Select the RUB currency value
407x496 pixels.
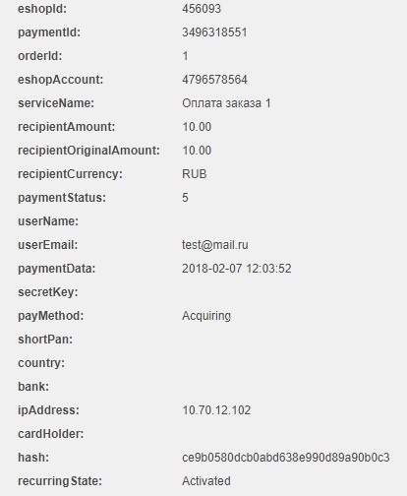coord(195,174)
